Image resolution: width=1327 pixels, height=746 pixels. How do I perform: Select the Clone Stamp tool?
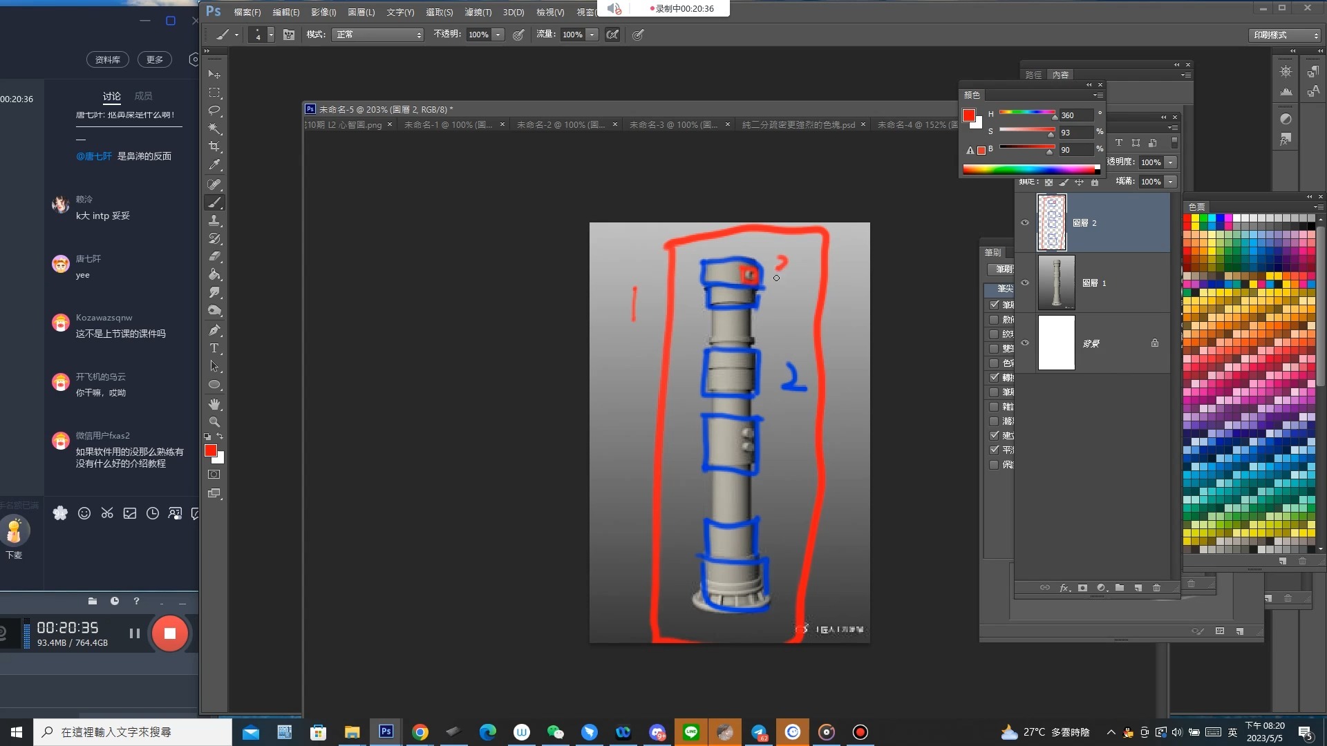[214, 220]
